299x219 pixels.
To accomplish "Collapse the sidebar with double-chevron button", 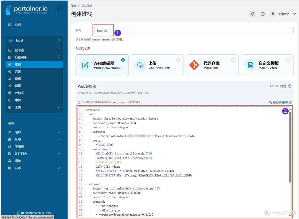I will click(60, 8).
